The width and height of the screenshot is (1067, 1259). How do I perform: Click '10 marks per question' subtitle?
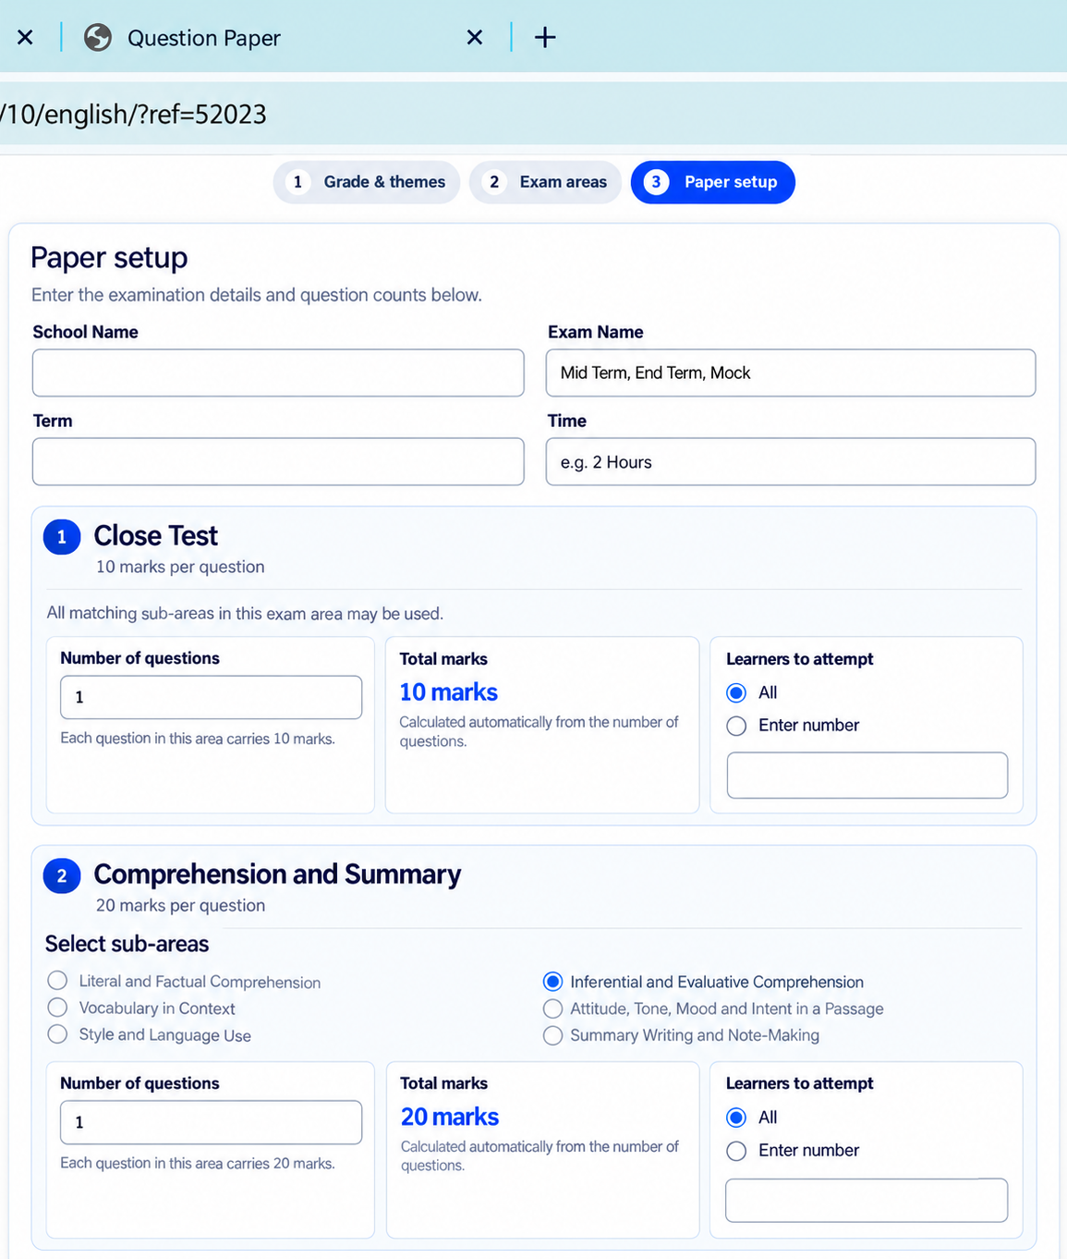point(180,567)
